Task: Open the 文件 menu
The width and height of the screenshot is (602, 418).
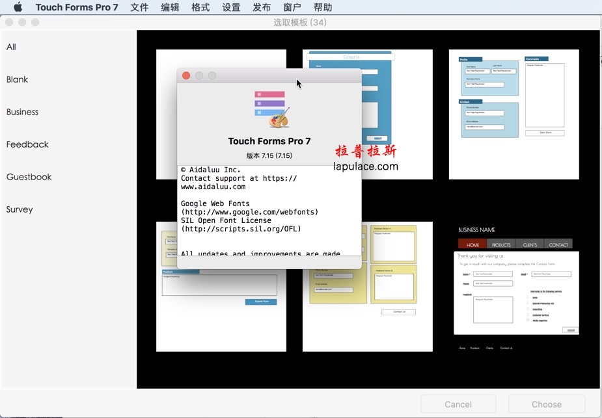Action: [139, 8]
